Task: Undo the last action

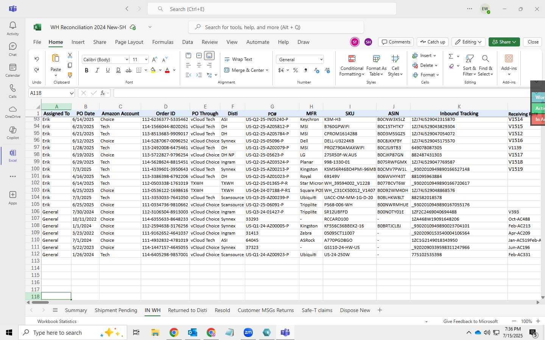Action: (37, 59)
